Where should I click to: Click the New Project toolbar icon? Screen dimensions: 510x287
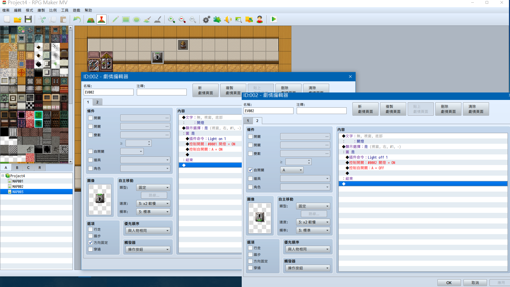(x=7, y=19)
